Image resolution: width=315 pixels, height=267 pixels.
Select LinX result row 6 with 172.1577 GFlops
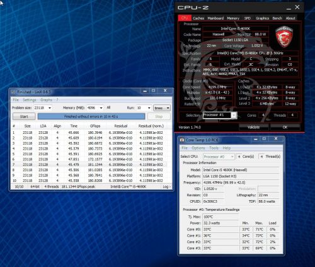(89, 159)
